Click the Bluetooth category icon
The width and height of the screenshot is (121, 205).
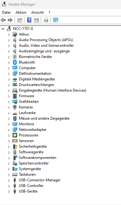pyautogui.click(x=15, y=62)
